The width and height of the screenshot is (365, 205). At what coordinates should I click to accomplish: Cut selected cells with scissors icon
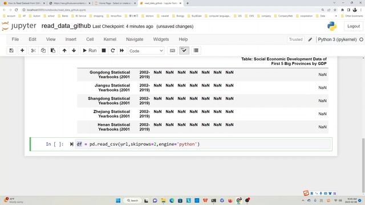[33, 51]
